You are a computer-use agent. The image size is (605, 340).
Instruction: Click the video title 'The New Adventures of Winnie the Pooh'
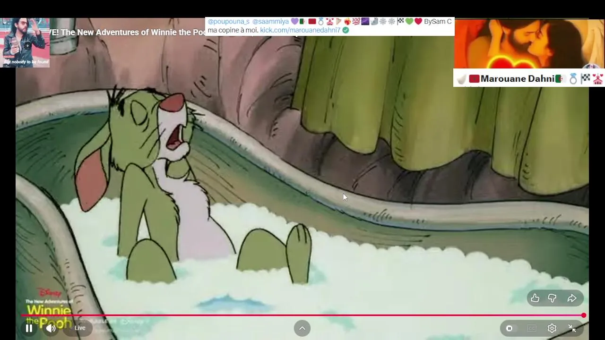(x=133, y=32)
